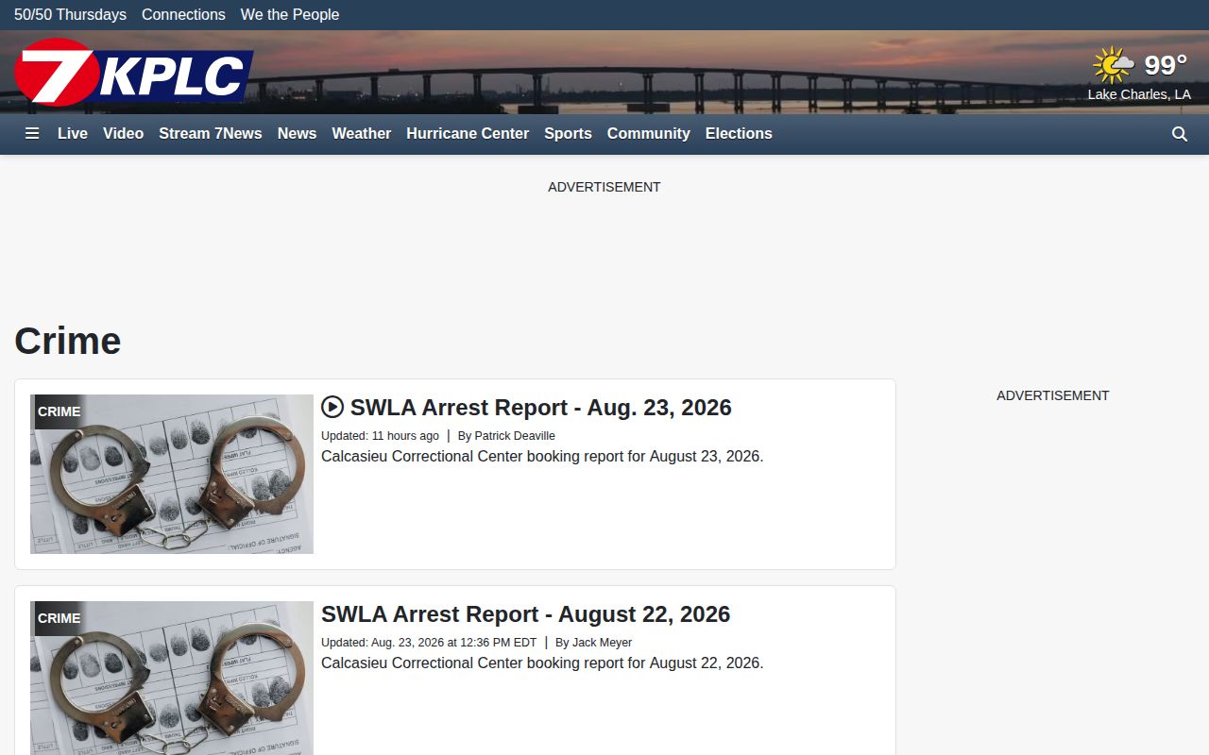
Task: Open the News menu
Action: (297, 134)
